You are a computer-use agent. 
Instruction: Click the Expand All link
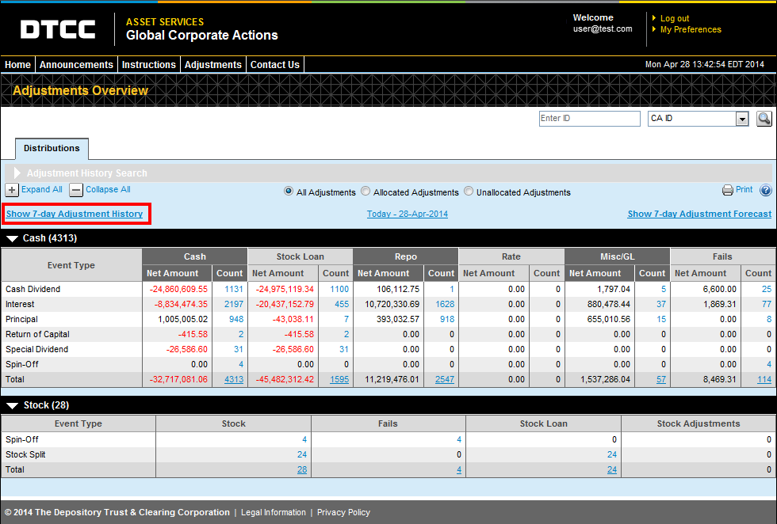coord(41,189)
